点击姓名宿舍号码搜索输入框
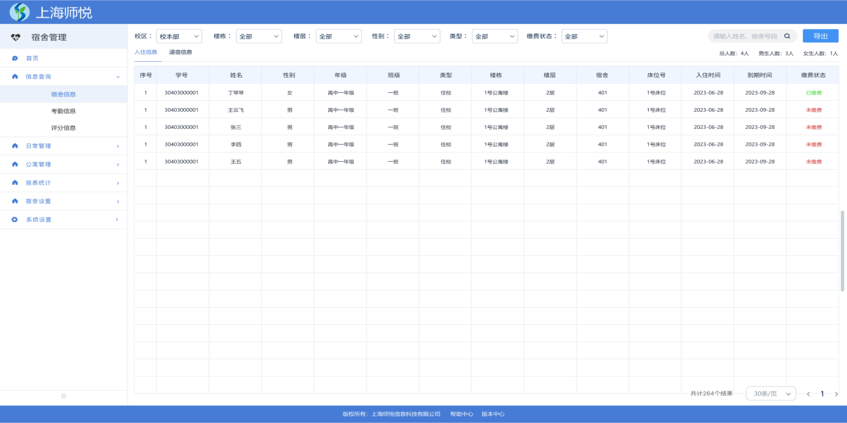The image size is (847, 423). pyautogui.click(x=743, y=35)
